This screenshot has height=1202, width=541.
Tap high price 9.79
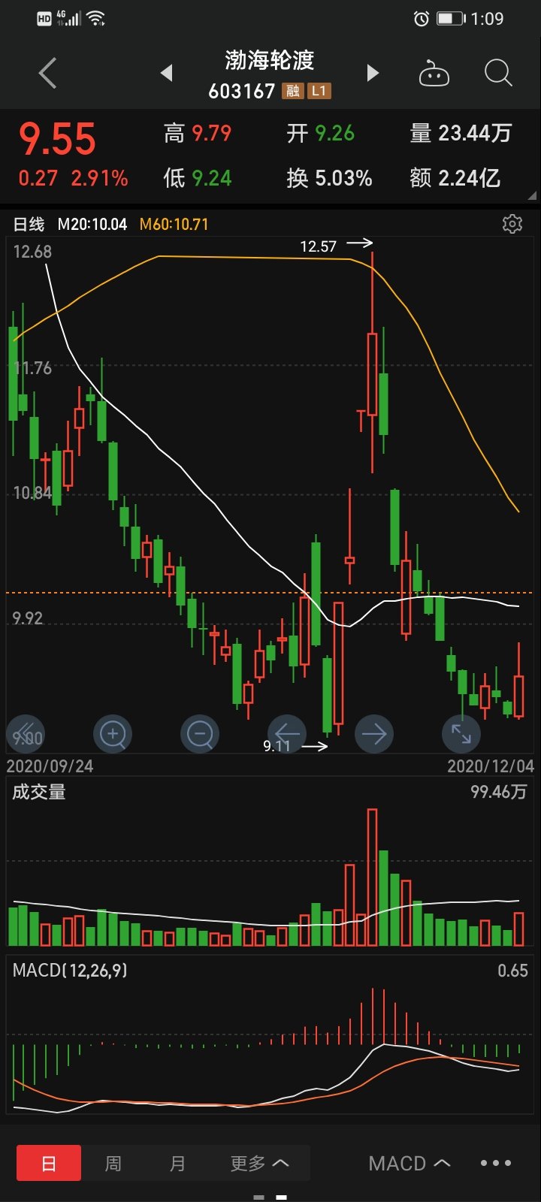click(211, 134)
